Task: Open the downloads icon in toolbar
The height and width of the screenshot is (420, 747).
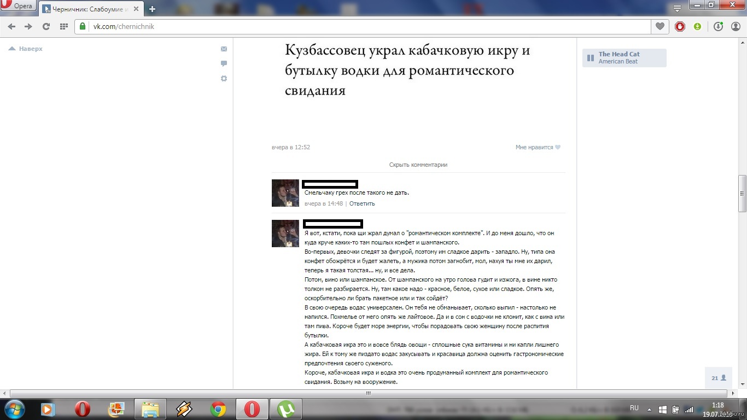Action: coord(718,26)
